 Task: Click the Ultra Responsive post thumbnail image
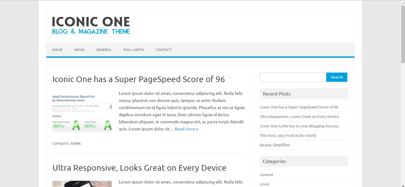click(x=82, y=184)
